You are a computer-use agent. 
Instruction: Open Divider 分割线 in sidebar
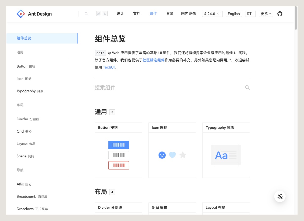pyautogui.click(x=28, y=119)
